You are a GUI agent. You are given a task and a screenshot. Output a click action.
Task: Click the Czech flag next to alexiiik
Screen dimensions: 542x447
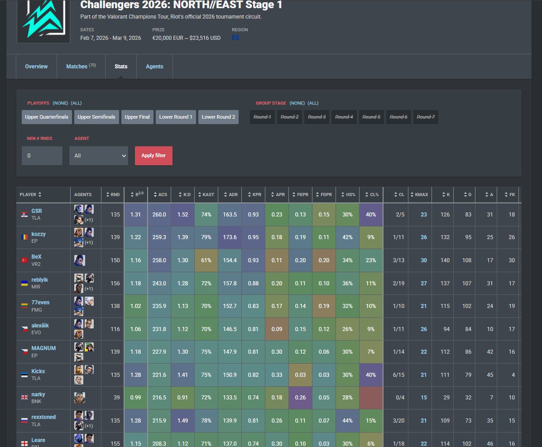pos(24,329)
